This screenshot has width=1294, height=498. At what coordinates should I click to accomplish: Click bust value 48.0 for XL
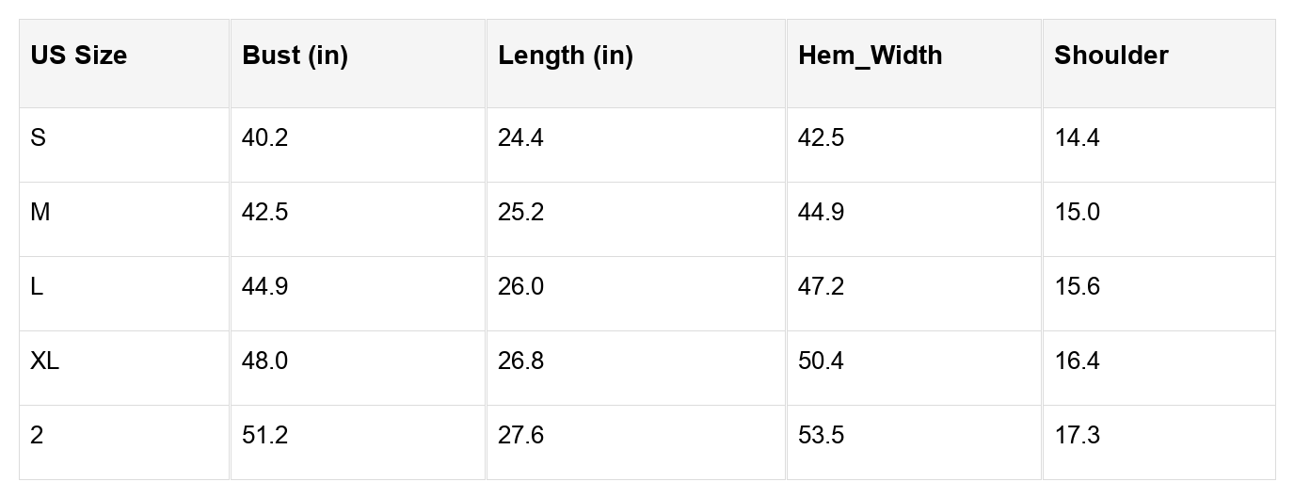point(264,361)
